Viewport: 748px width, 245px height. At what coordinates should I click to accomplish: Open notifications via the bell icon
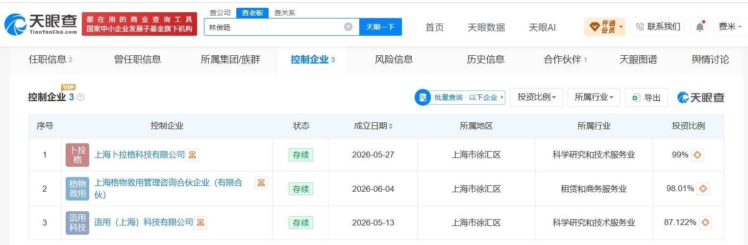click(x=700, y=27)
